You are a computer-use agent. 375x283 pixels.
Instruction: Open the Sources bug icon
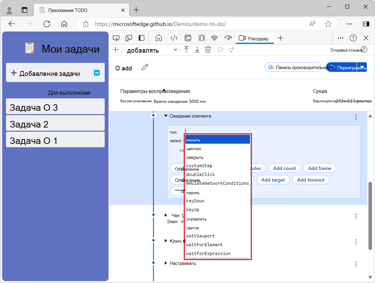click(201, 38)
